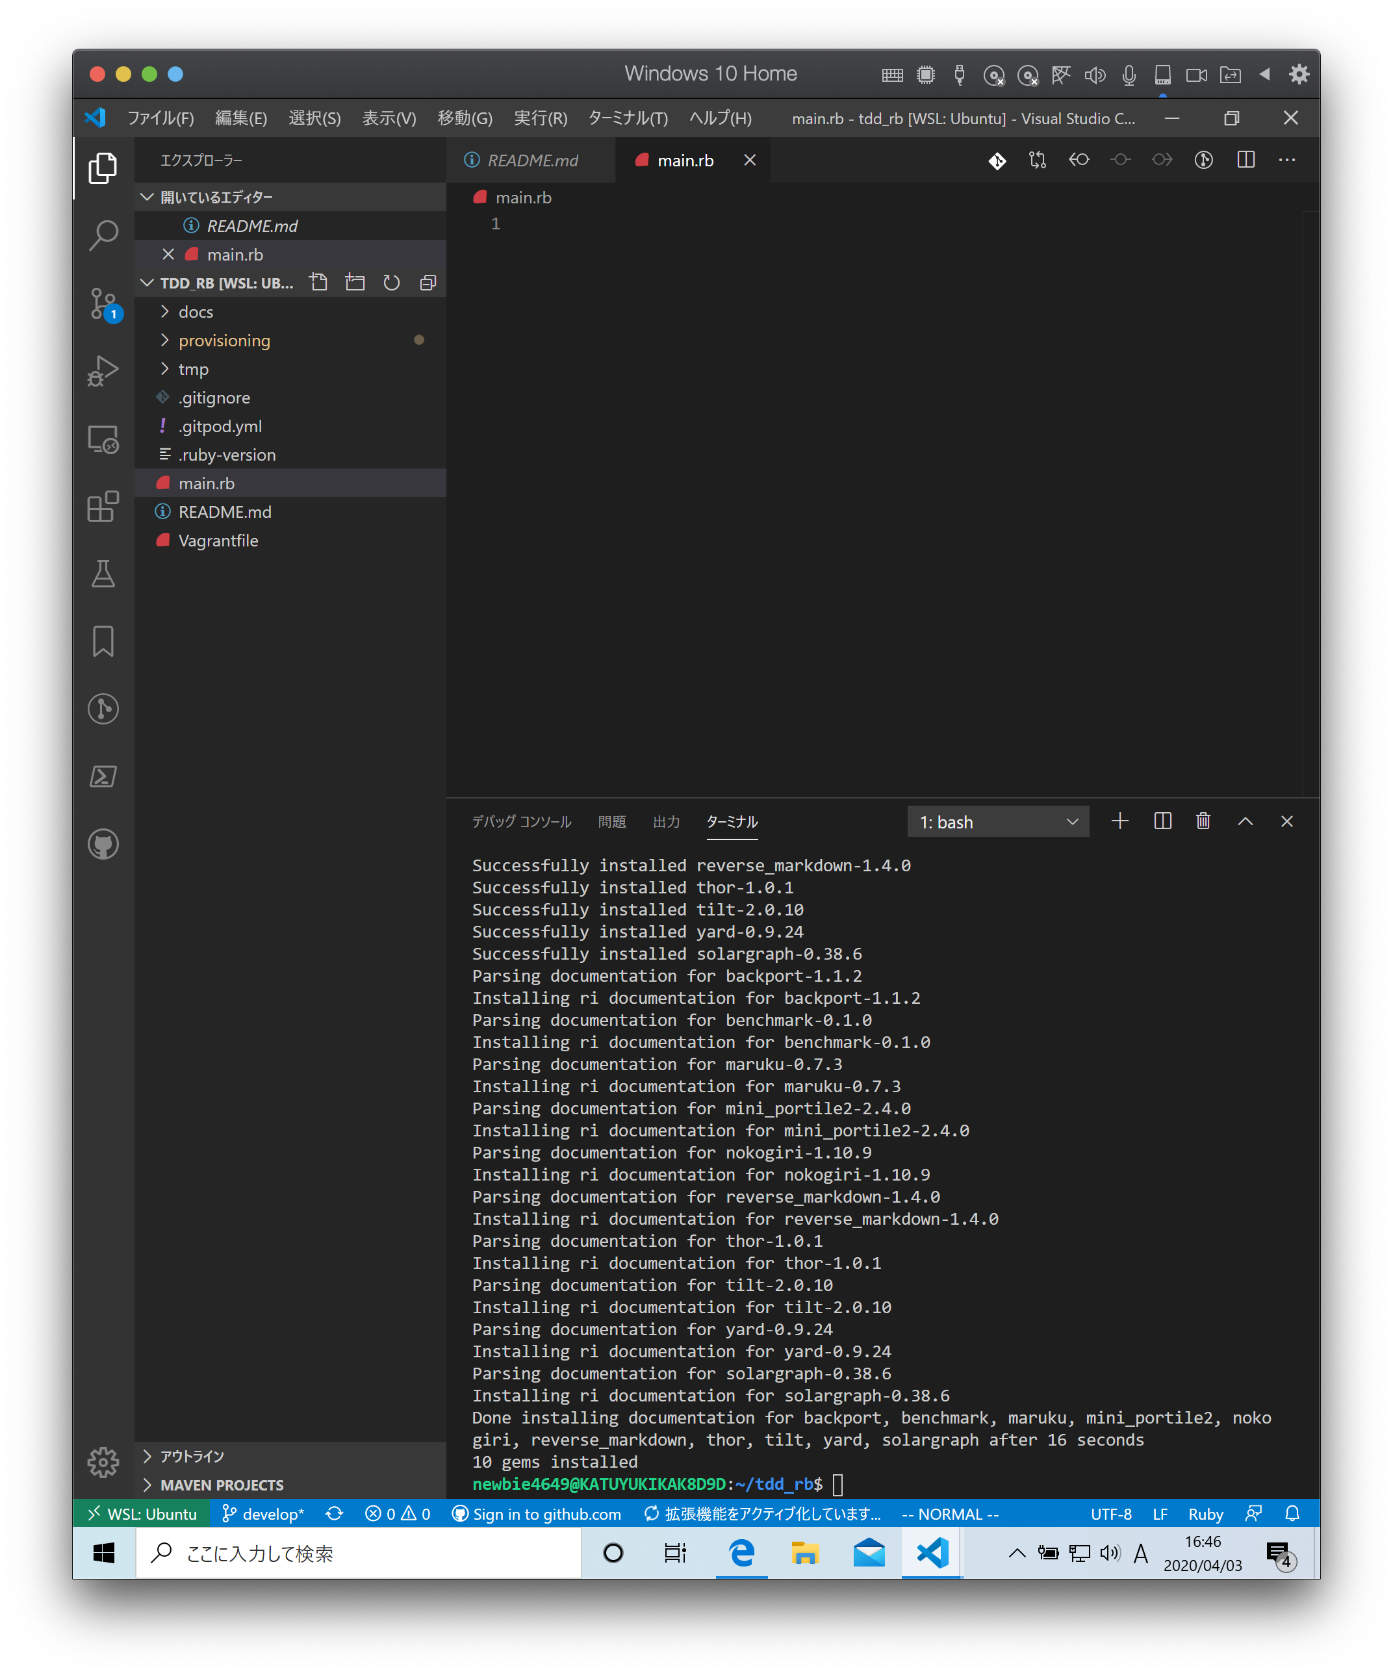Click the Windows taskbar search field
This screenshot has width=1393, height=1675.
359,1553
